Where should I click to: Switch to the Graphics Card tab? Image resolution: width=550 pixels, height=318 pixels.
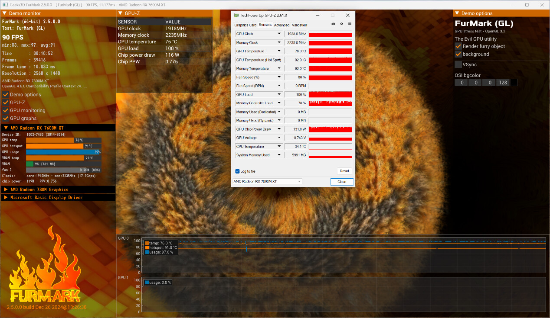245,25
